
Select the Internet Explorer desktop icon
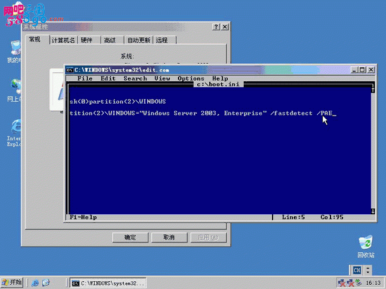click(x=14, y=133)
